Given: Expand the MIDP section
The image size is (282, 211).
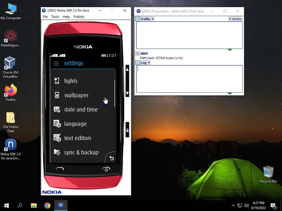Looking at the screenshot, I should click(x=138, y=54).
